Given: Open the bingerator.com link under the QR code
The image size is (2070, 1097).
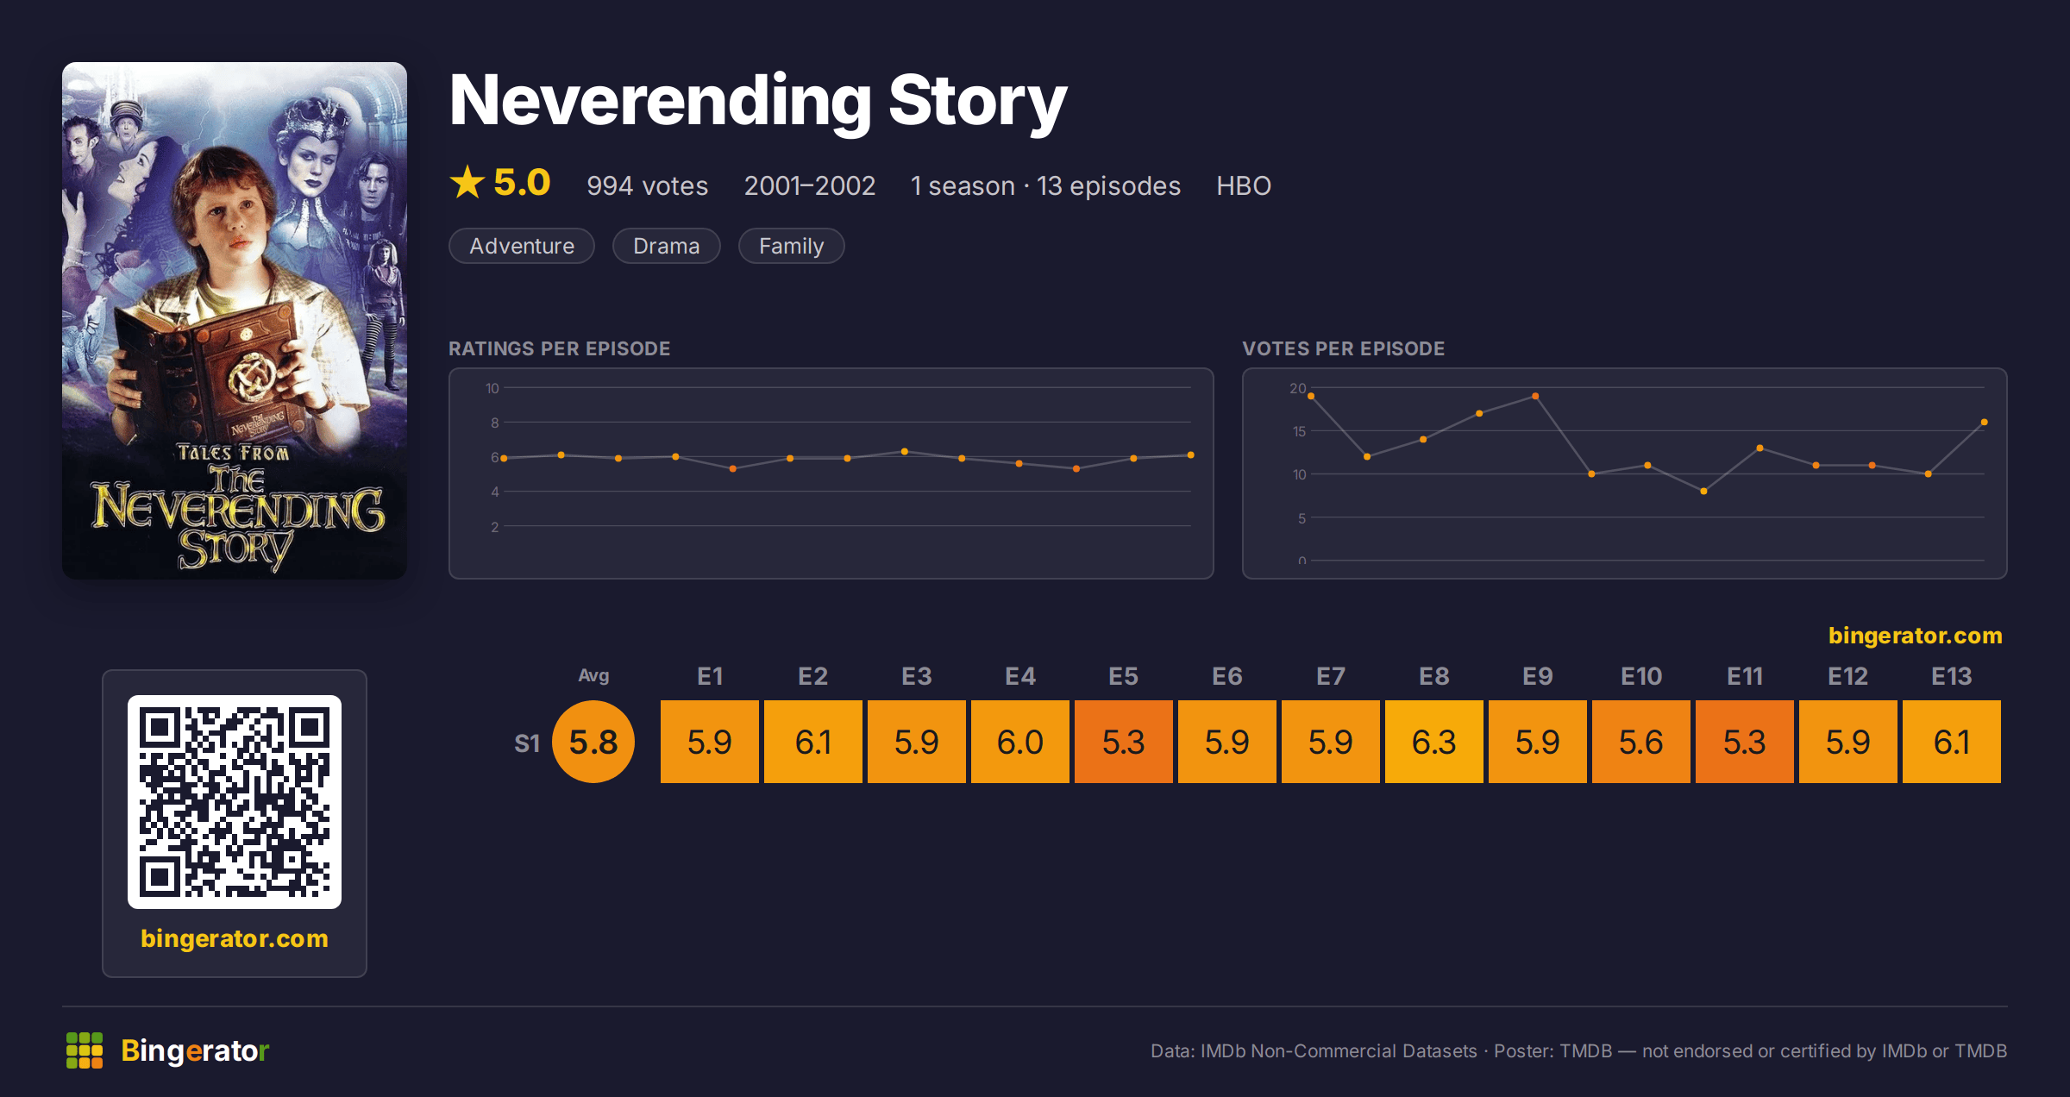Looking at the screenshot, I should pos(235,938).
